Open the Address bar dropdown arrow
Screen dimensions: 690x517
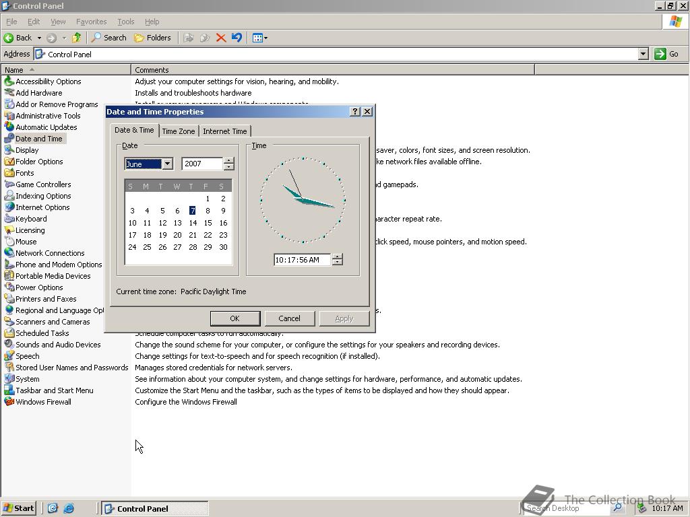644,54
